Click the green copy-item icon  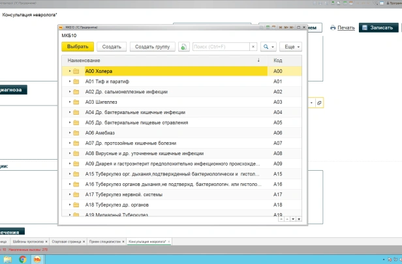coord(183,47)
